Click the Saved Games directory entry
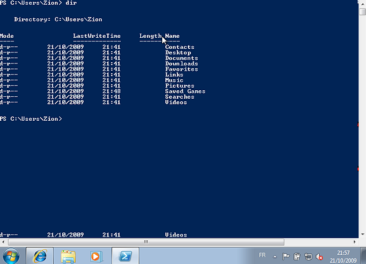 pos(185,91)
